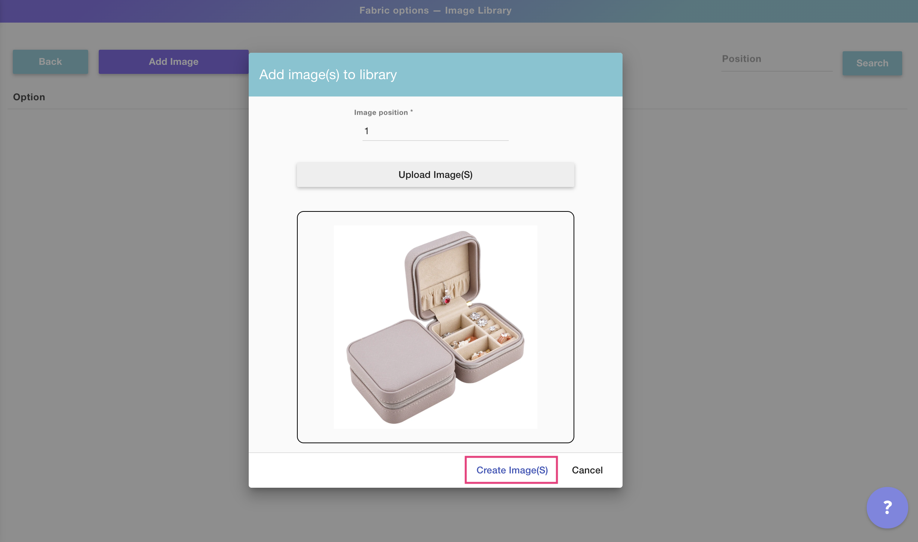Image resolution: width=918 pixels, height=542 pixels.
Task: Click the Add image(s) to library title
Action: [328, 75]
